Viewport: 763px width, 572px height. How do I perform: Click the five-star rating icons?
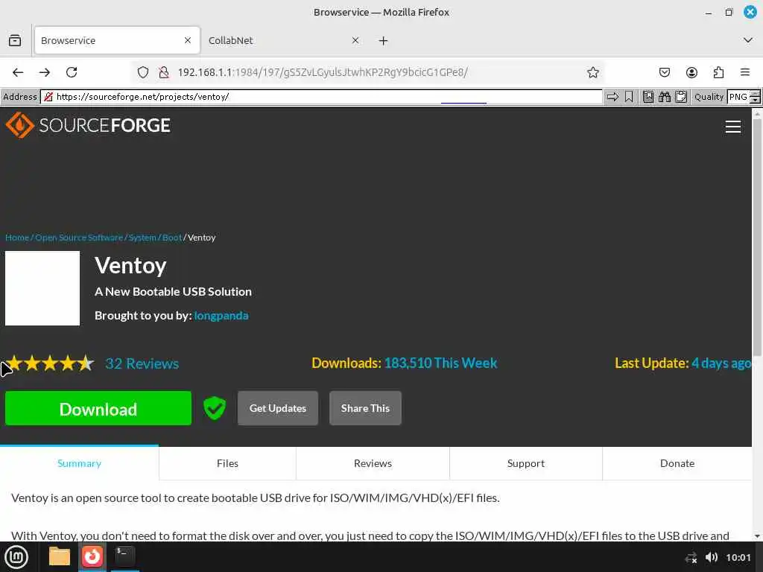pyautogui.click(x=50, y=363)
